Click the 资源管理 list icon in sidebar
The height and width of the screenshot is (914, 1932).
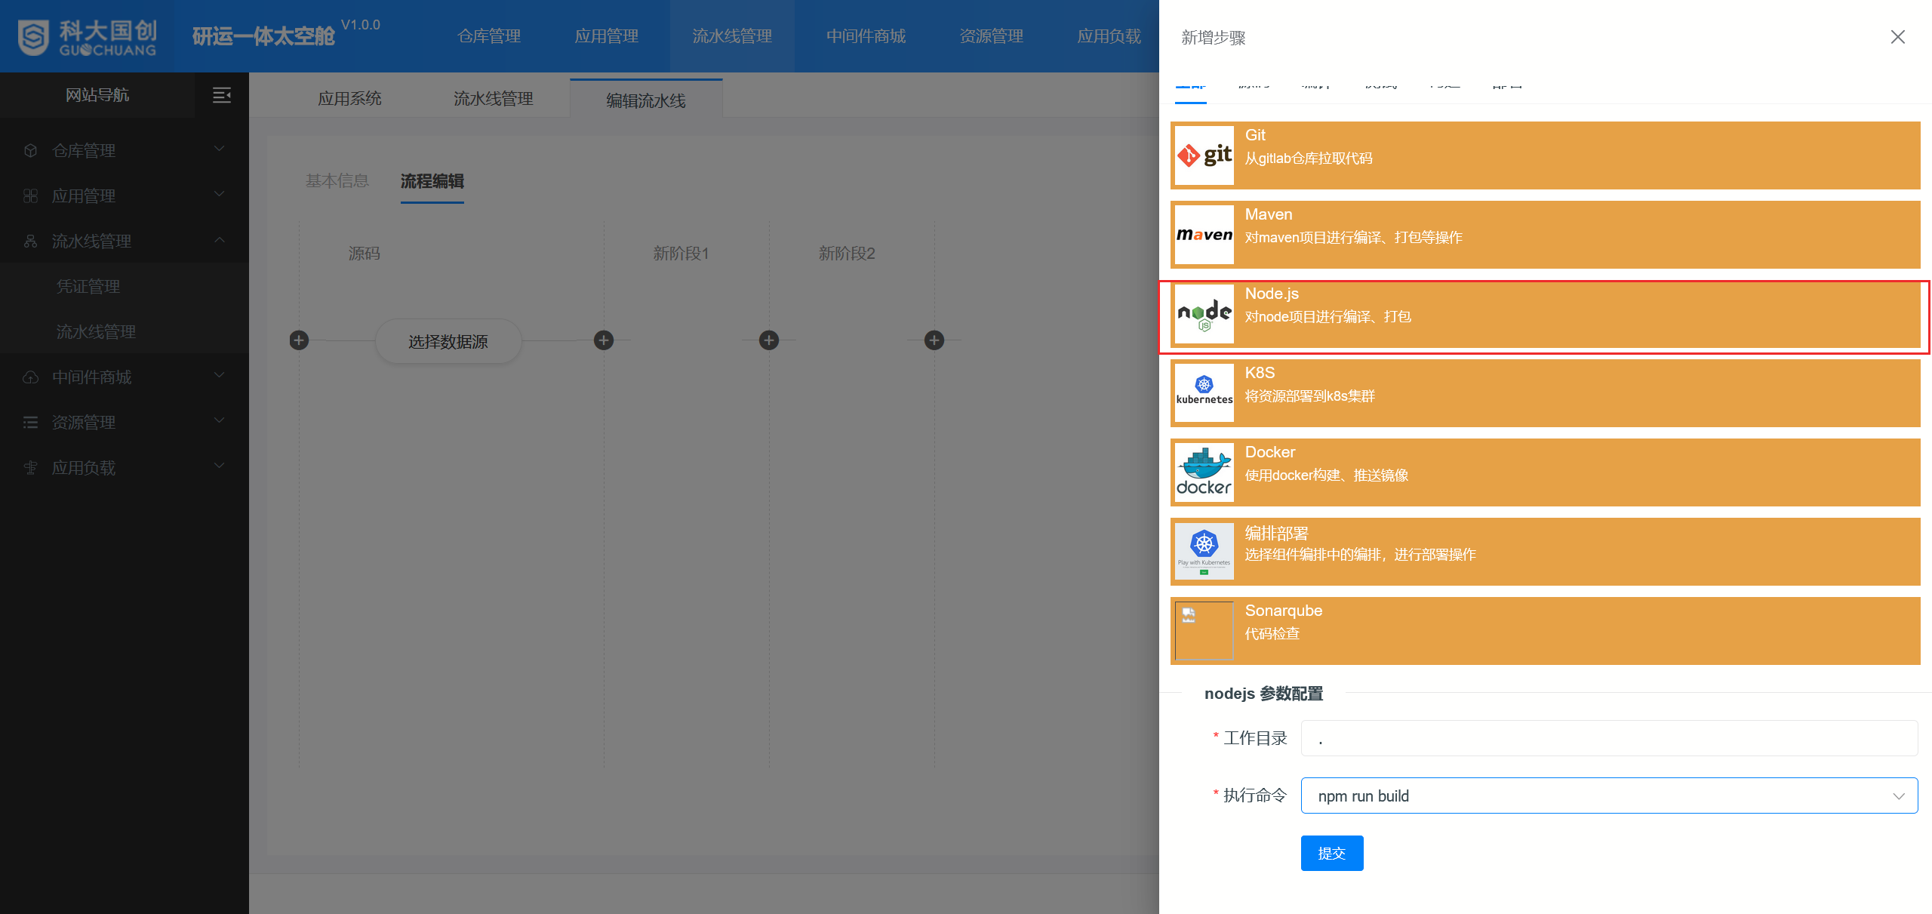(30, 422)
